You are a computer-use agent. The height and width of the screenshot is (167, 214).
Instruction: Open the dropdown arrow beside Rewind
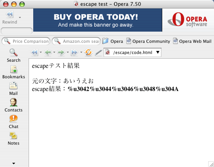pos(20,17)
